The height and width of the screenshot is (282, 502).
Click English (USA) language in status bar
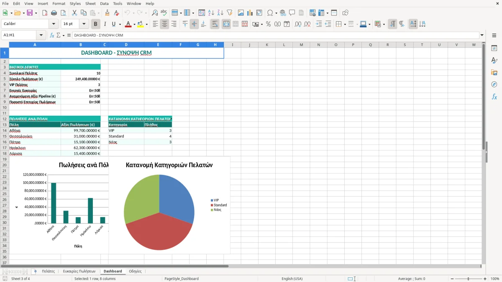click(292, 279)
